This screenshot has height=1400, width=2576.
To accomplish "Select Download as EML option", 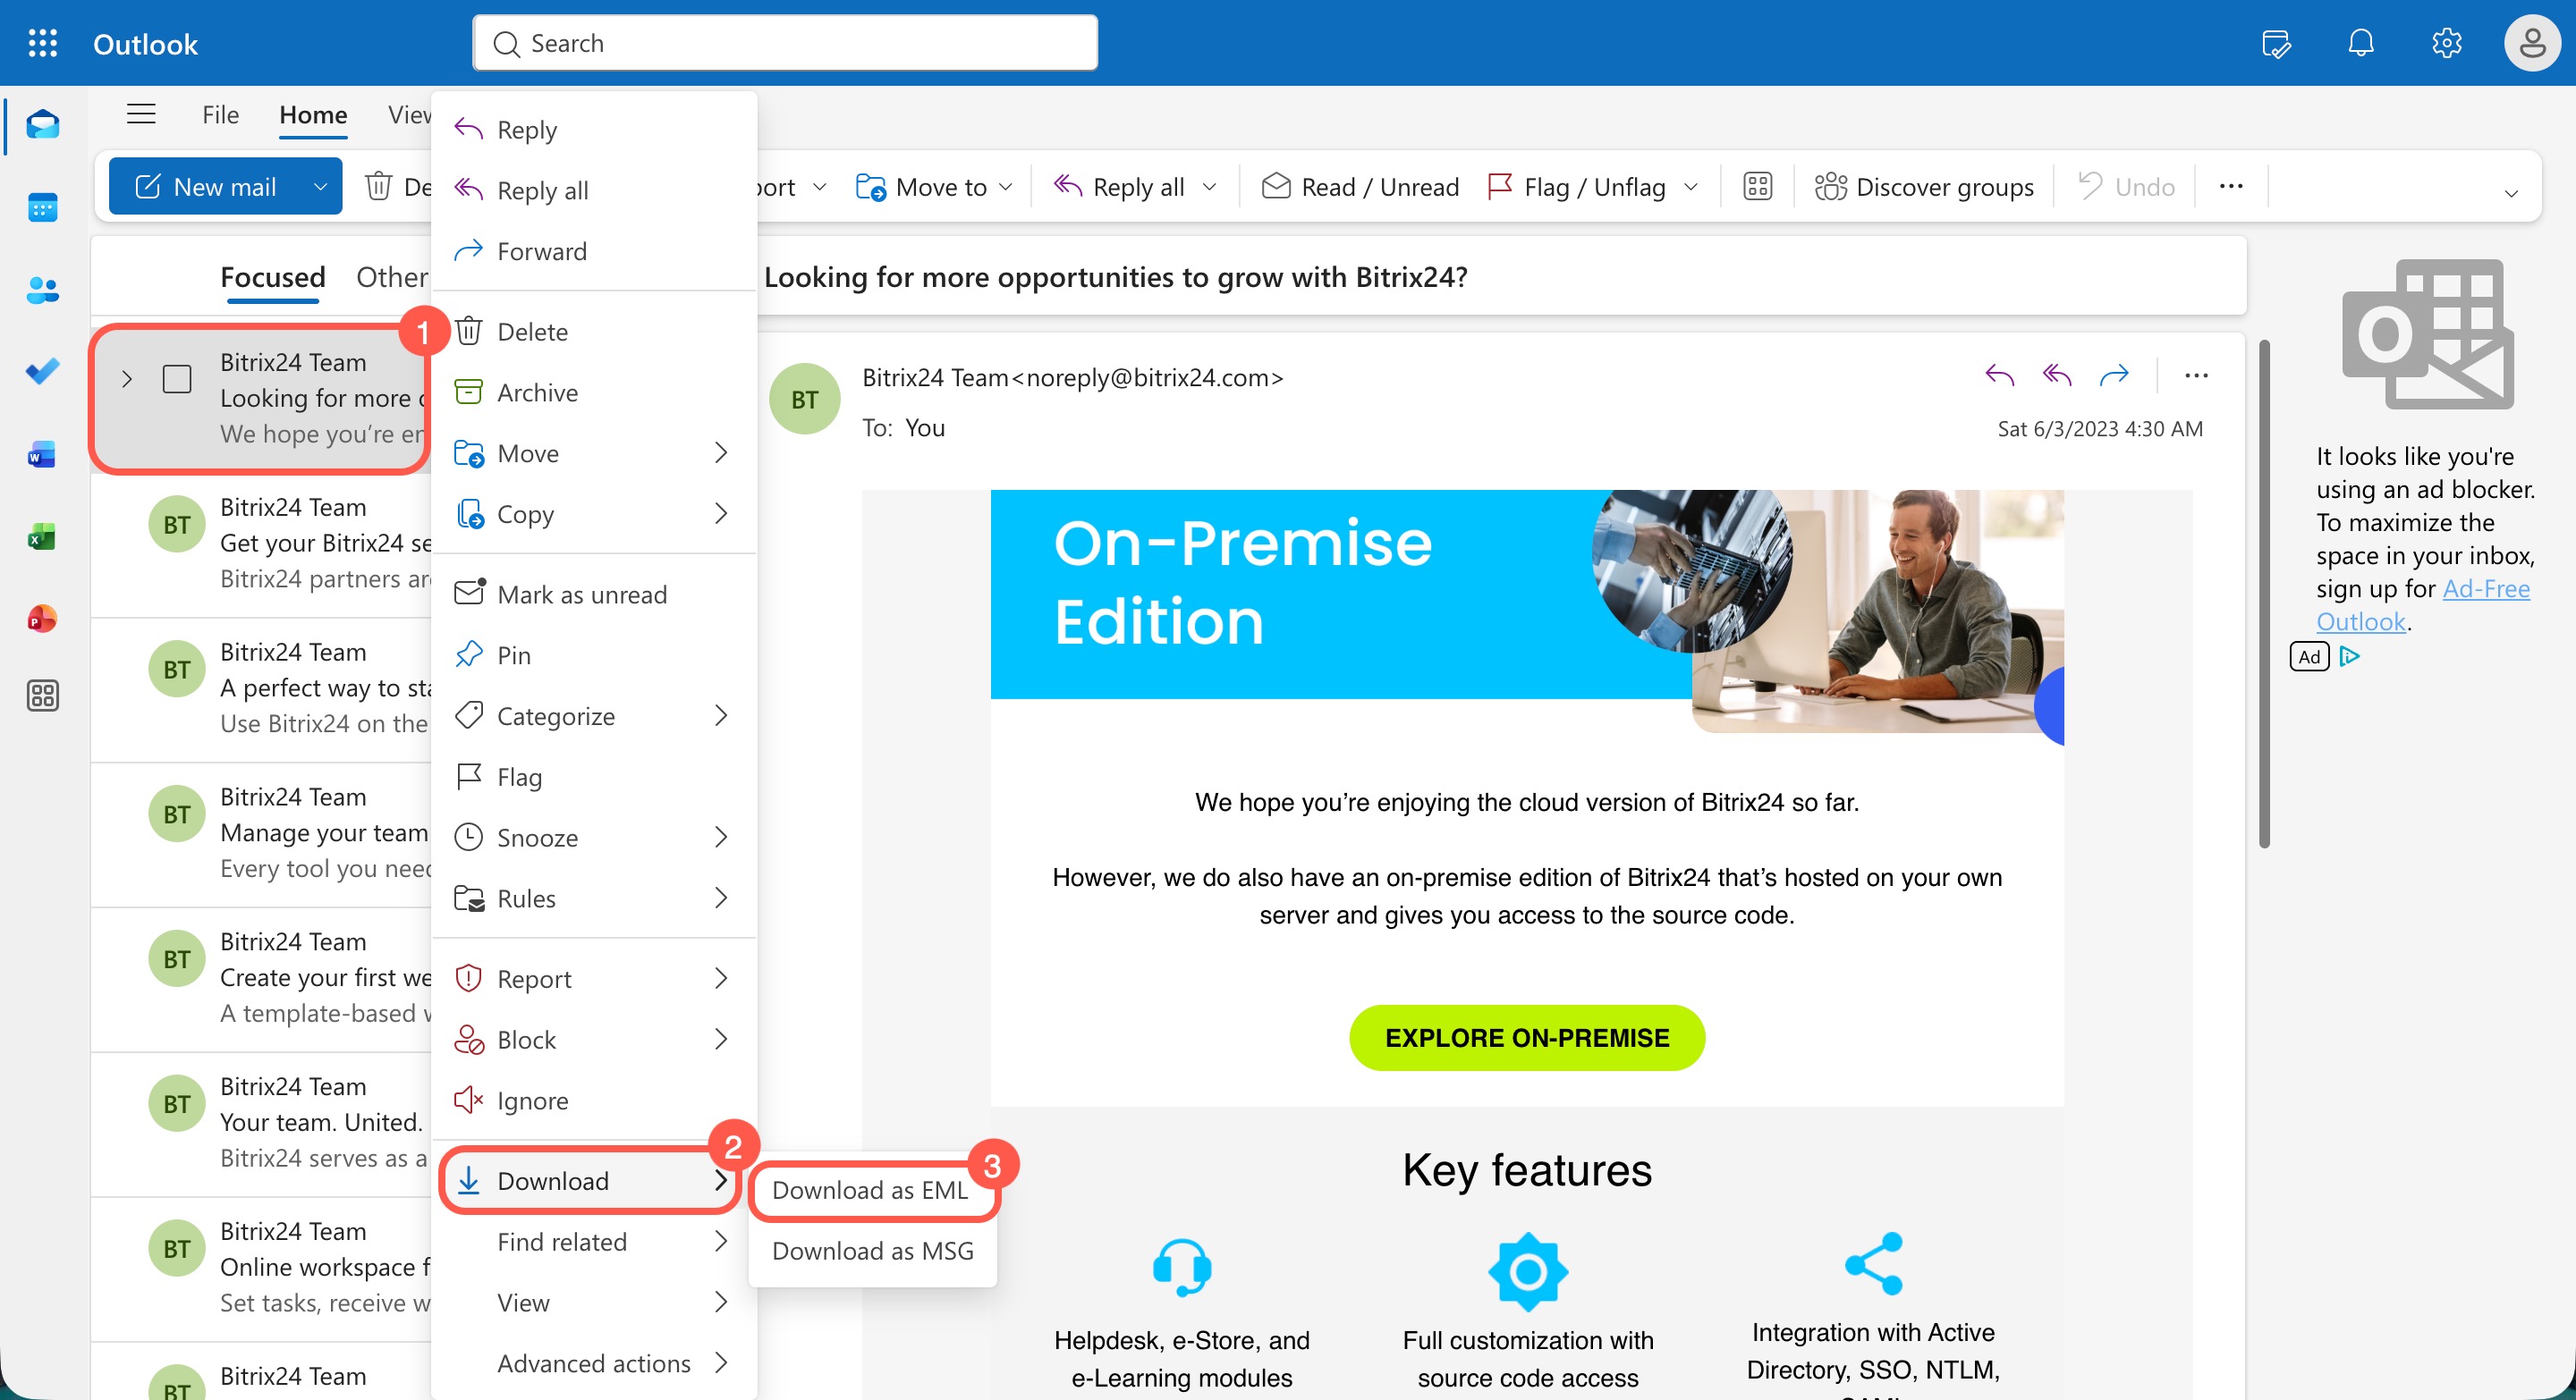I will (x=869, y=1189).
